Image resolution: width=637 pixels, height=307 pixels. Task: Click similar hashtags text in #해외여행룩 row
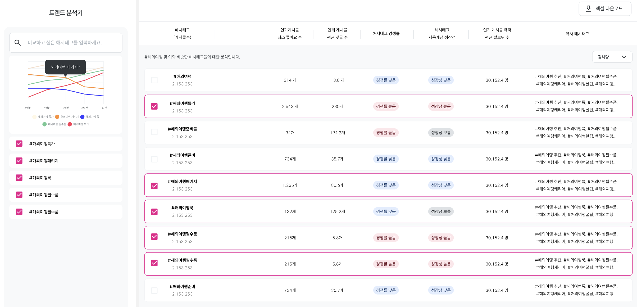point(576,211)
